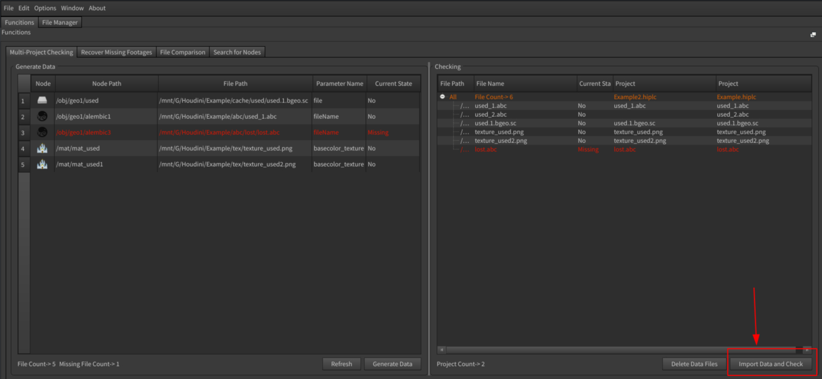Screen dimensions: 822x379
Task: Click the right arrow of the horizontal scrollbar
Action: coord(807,350)
